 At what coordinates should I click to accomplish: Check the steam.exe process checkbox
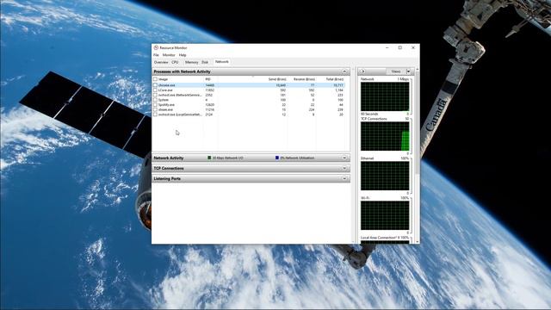[155, 109]
